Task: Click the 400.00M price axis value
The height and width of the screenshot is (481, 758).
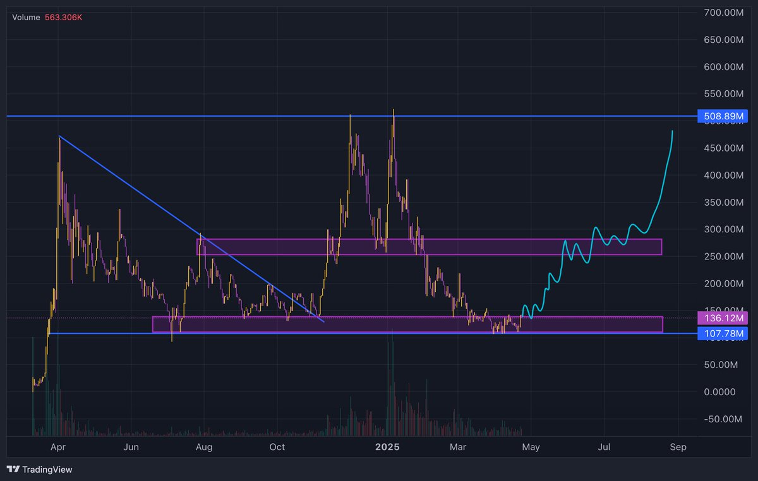Action: [723, 175]
